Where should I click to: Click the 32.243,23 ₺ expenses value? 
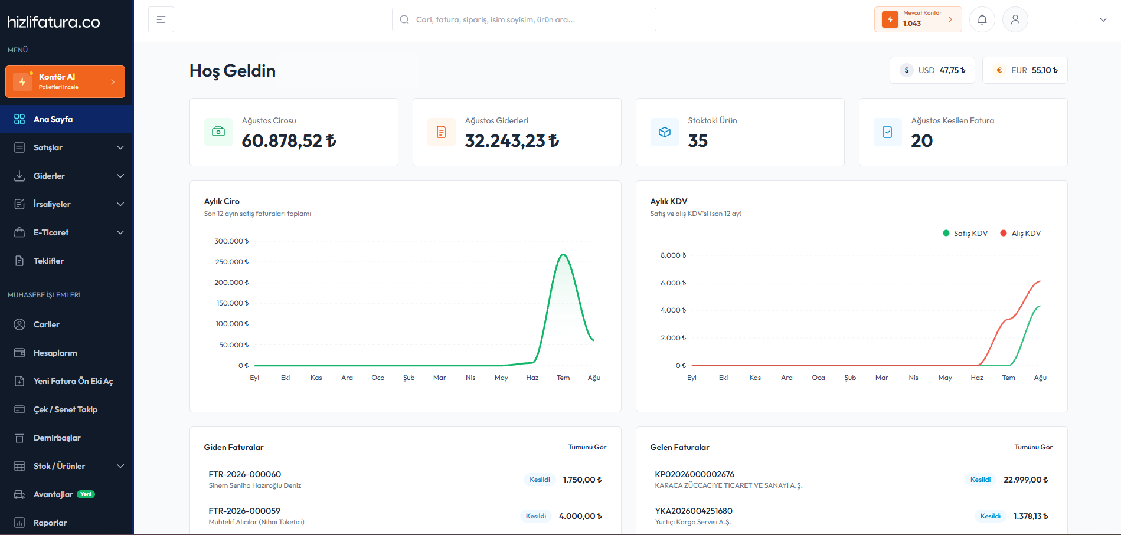click(x=512, y=140)
